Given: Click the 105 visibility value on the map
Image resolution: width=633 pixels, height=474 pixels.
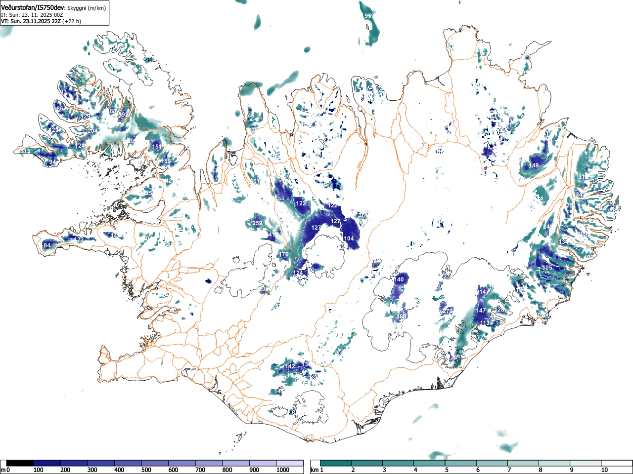Looking at the screenshot, I should click(x=547, y=268).
